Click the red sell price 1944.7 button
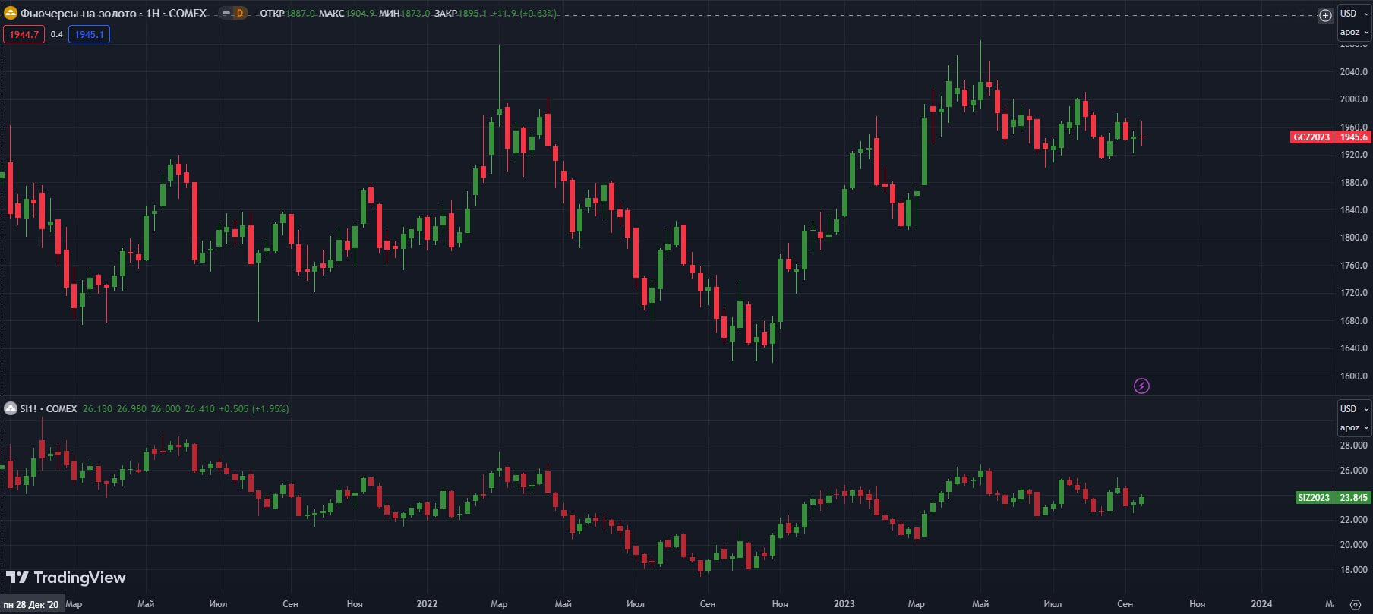 [x=24, y=34]
